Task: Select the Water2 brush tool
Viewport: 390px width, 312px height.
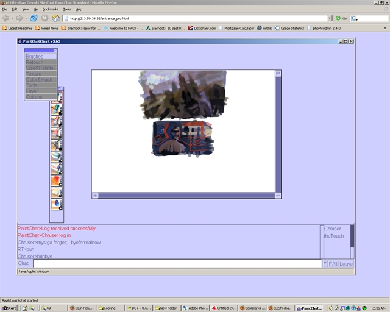Action: tap(57, 133)
